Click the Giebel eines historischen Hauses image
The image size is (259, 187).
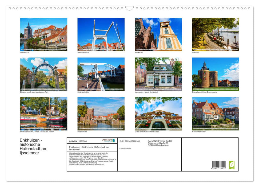point(158,114)
